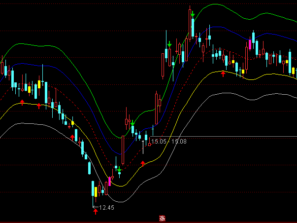Click the green down arrow just above the gray horizontal line
This screenshot has height=223, width=297.
tap(132, 123)
